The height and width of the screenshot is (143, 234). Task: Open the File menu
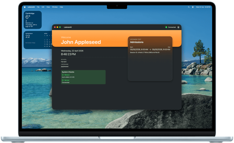click(38, 7)
